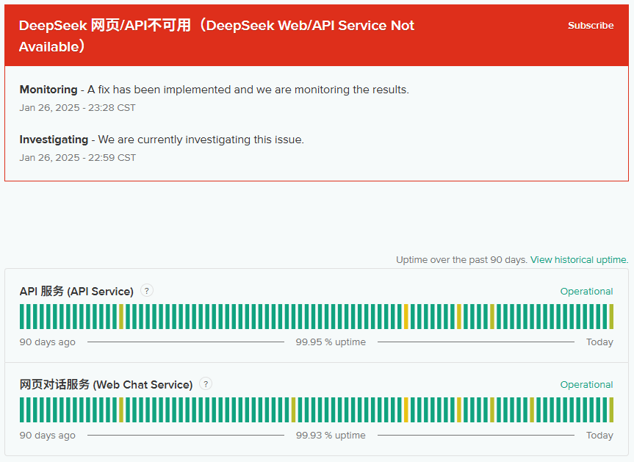Click '90 days ago' under API Service chart
Viewport: 634px width, 462px height.
[x=47, y=342]
